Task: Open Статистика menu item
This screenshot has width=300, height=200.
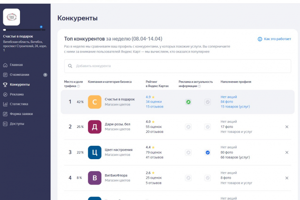Action: [19, 104]
